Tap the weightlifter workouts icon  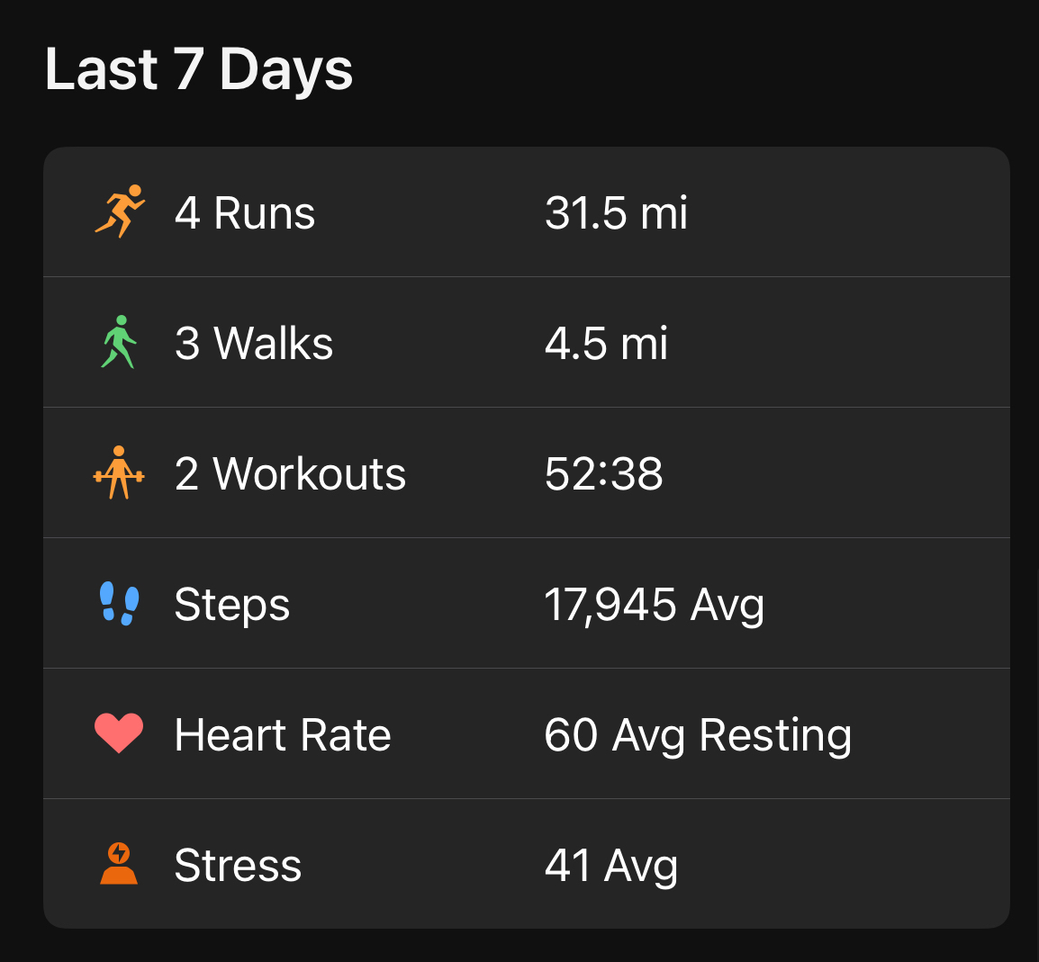[119, 472]
